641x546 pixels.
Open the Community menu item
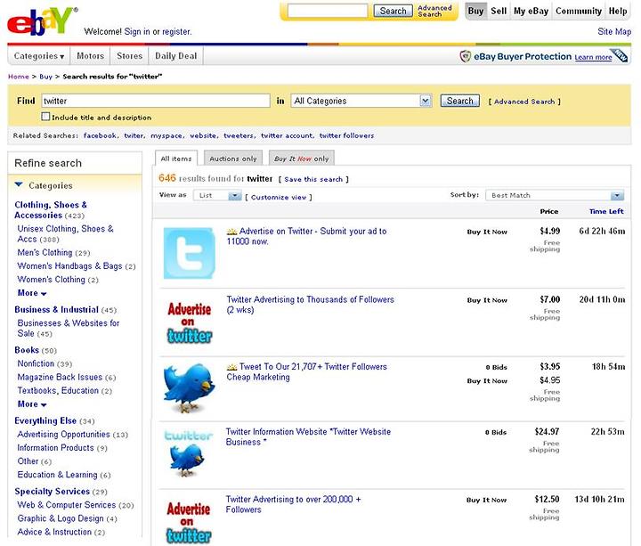[x=578, y=11]
